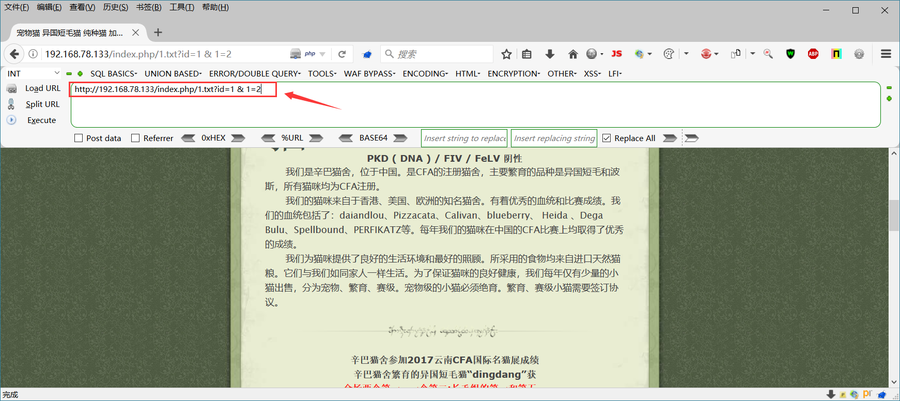Click the 0xHEX decode left arrow
Viewport: 900px width, 401px height.
[x=188, y=138]
